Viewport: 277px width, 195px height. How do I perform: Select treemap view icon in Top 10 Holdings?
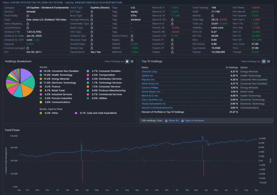pyautogui.click(x=269, y=61)
